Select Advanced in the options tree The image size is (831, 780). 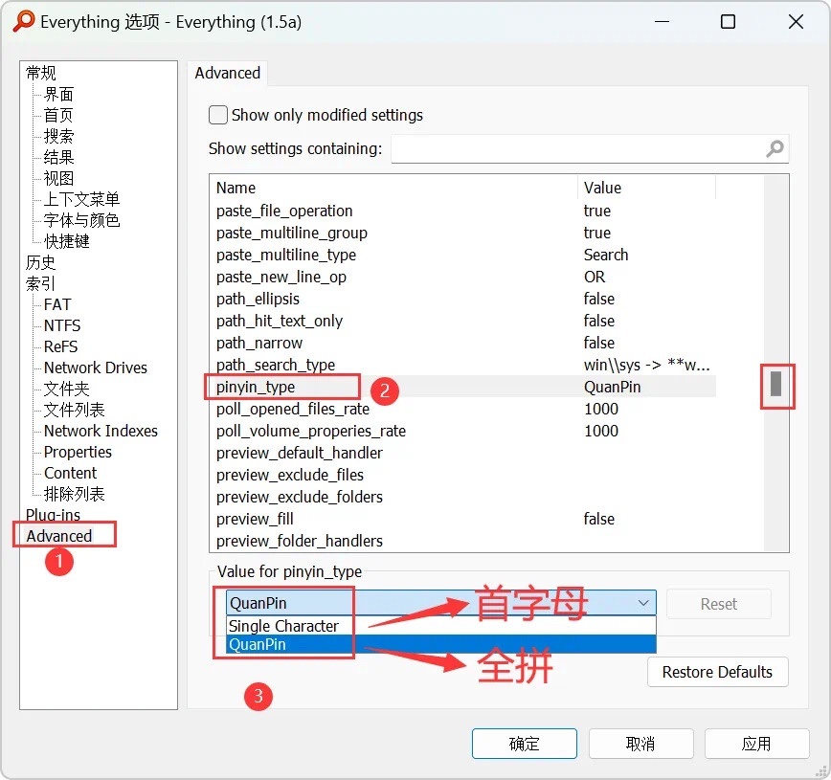(x=59, y=536)
